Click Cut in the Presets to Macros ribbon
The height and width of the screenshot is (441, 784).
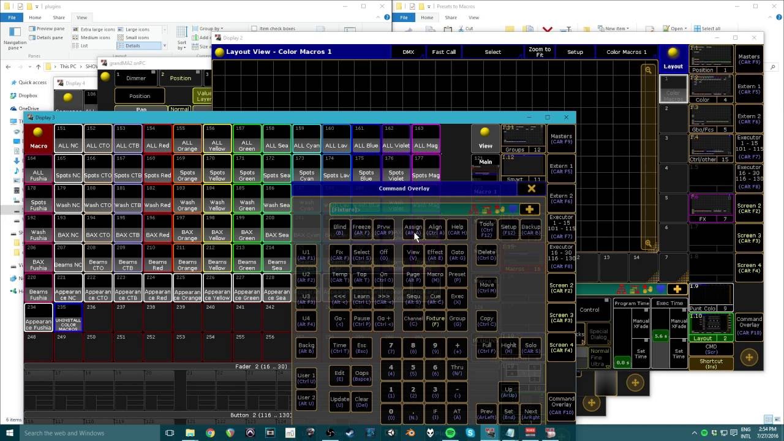point(466,28)
